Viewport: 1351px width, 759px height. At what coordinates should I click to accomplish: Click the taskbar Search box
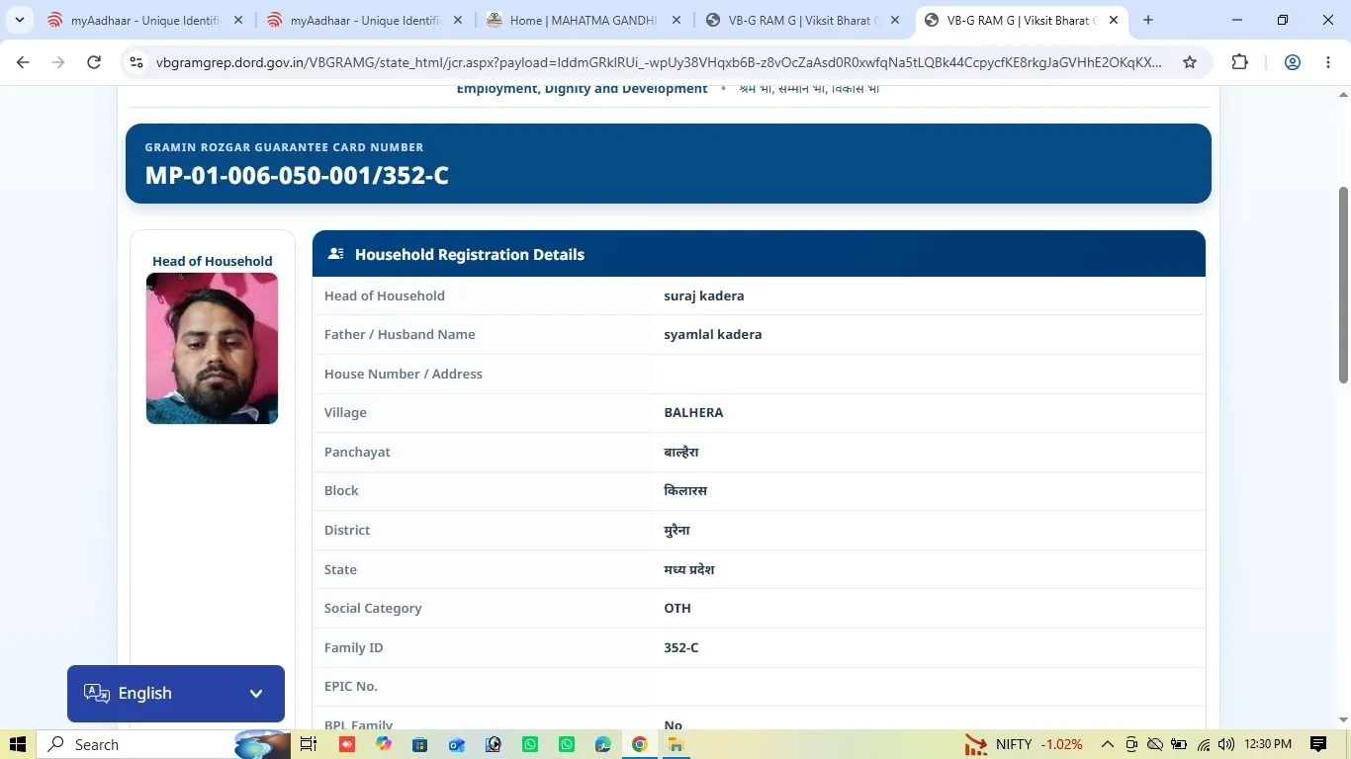pyautogui.click(x=163, y=744)
